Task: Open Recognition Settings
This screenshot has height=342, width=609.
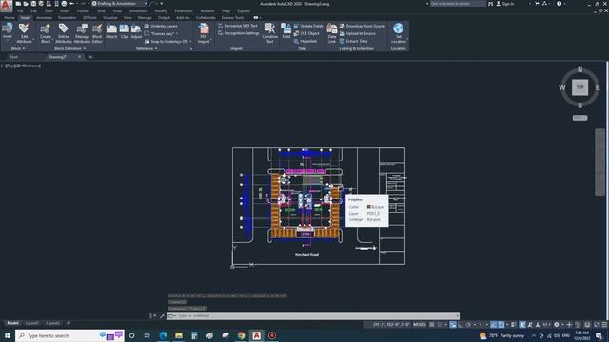Action: tap(238, 33)
